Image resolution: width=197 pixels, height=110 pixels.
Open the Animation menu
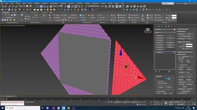[45, 3]
